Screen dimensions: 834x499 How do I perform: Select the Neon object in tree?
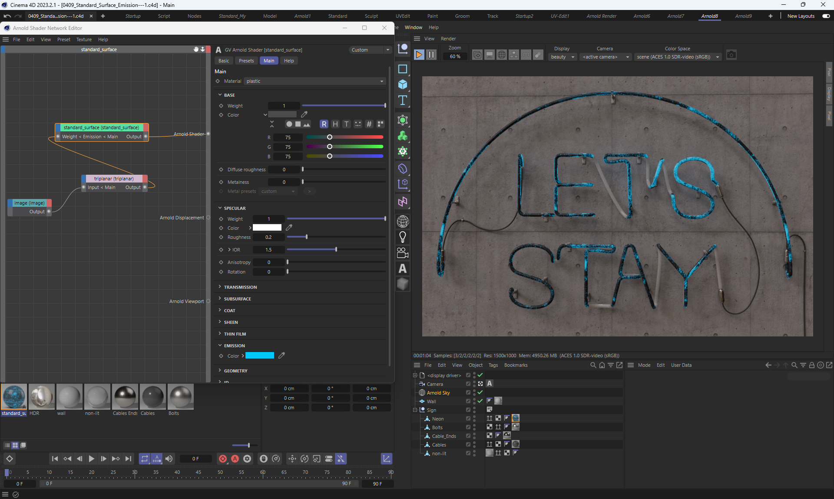coord(437,419)
